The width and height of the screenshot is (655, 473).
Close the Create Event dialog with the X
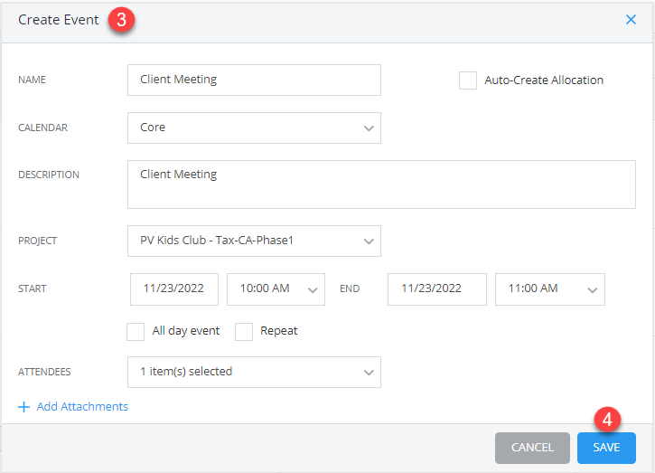631,20
